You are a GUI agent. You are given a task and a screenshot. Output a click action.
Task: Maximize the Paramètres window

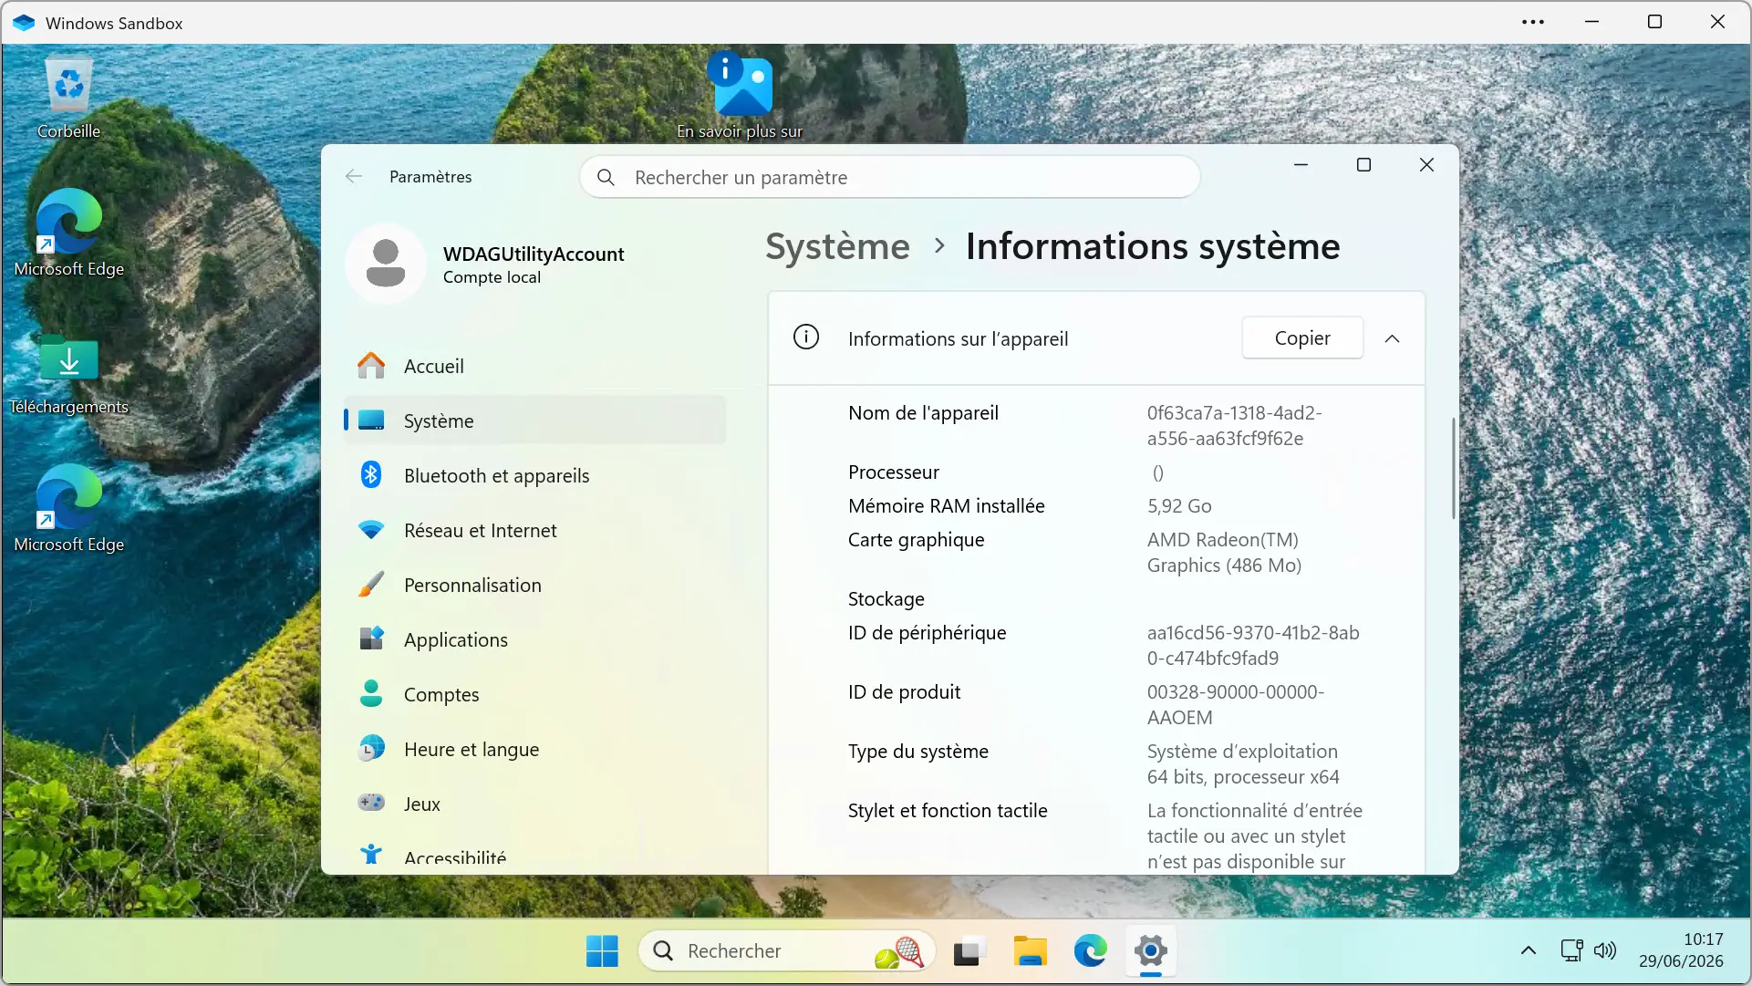(1363, 165)
